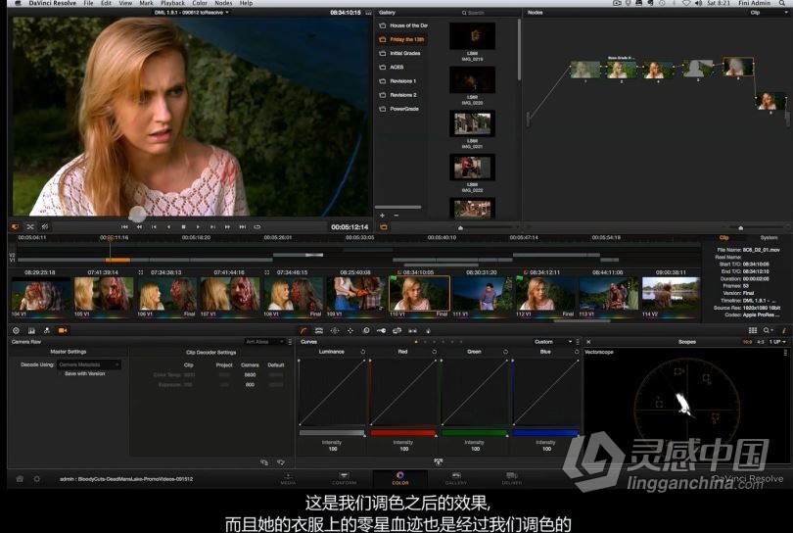Open the Custom curves mode dropdown
Viewport: 793px width, 533px height.
tap(553, 342)
